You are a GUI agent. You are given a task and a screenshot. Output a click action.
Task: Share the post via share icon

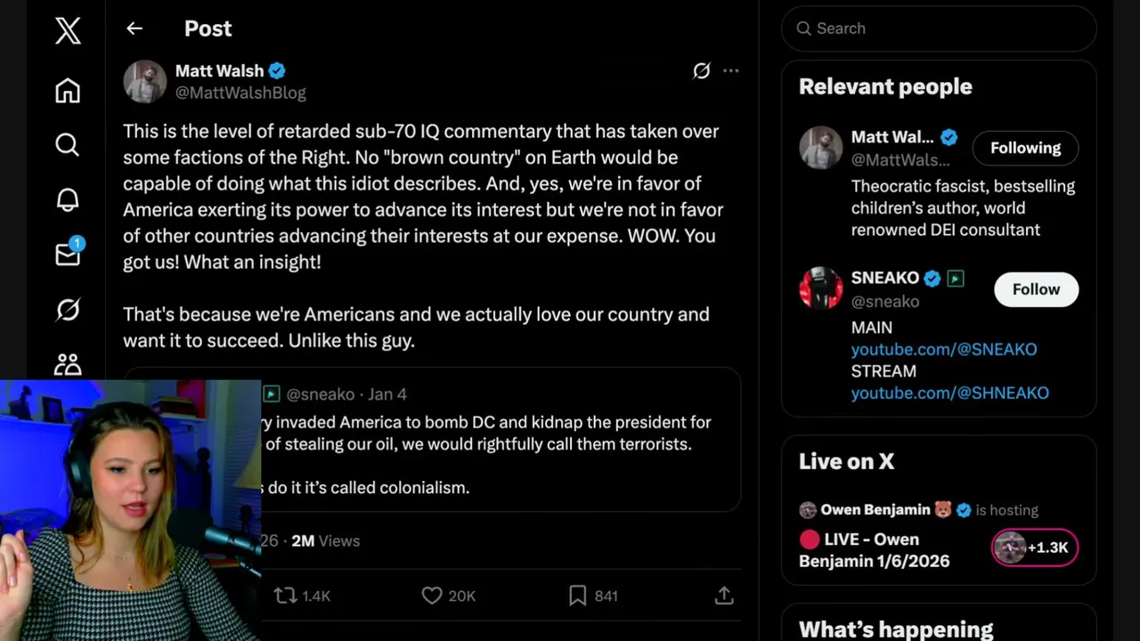click(x=724, y=596)
